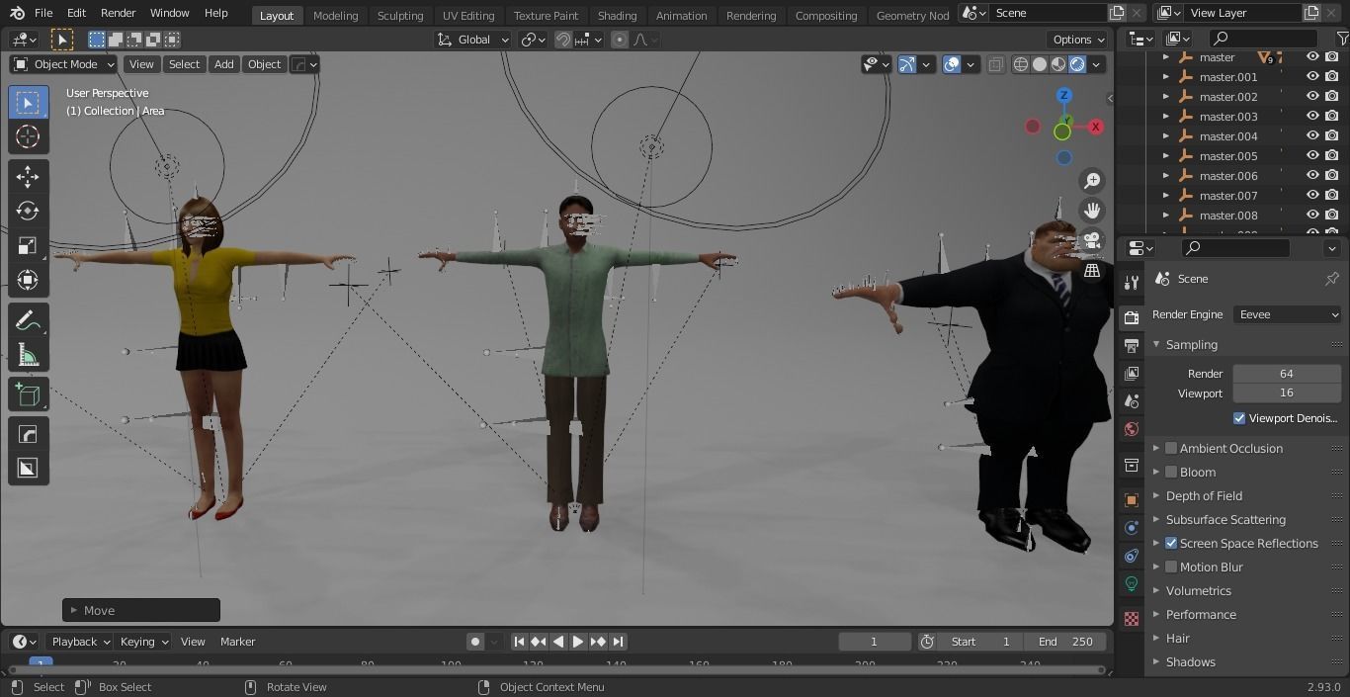Open the Render Engine Eevee dropdown
Image resolution: width=1350 pixels, height=697 pixels.
tap(1287, 314)
